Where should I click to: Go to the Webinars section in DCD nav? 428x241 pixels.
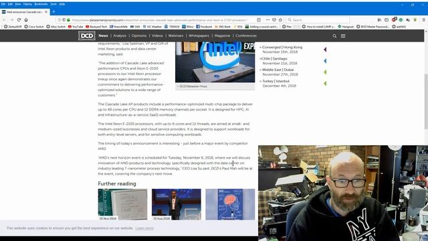tap(176, 35)
